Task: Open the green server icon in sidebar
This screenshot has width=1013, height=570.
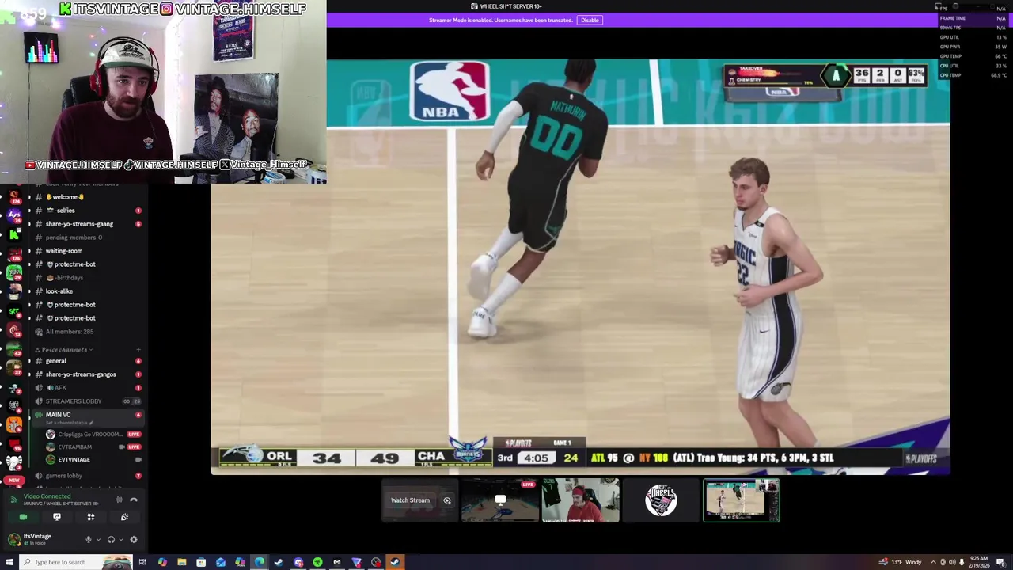Action: click(x=14, y=272)
